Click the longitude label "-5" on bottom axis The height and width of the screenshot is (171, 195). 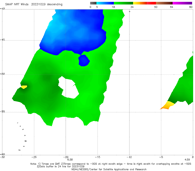pos(161,157)
